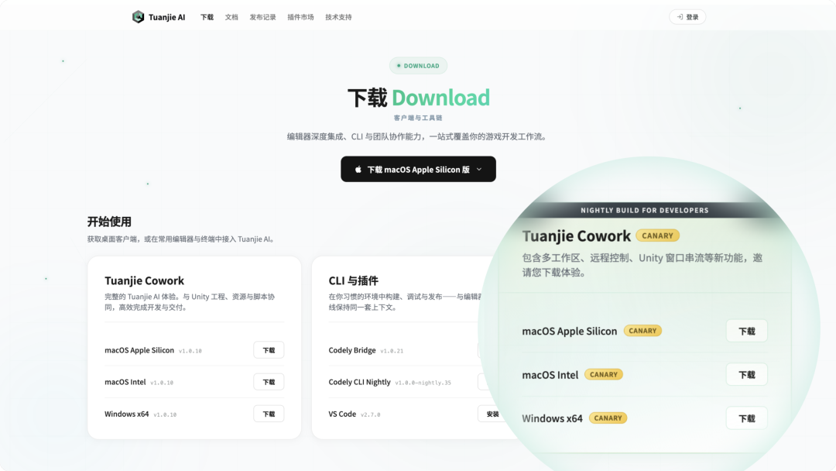Click the CANARY badge beside Tuanjie Cowork heading

[658, 235]
